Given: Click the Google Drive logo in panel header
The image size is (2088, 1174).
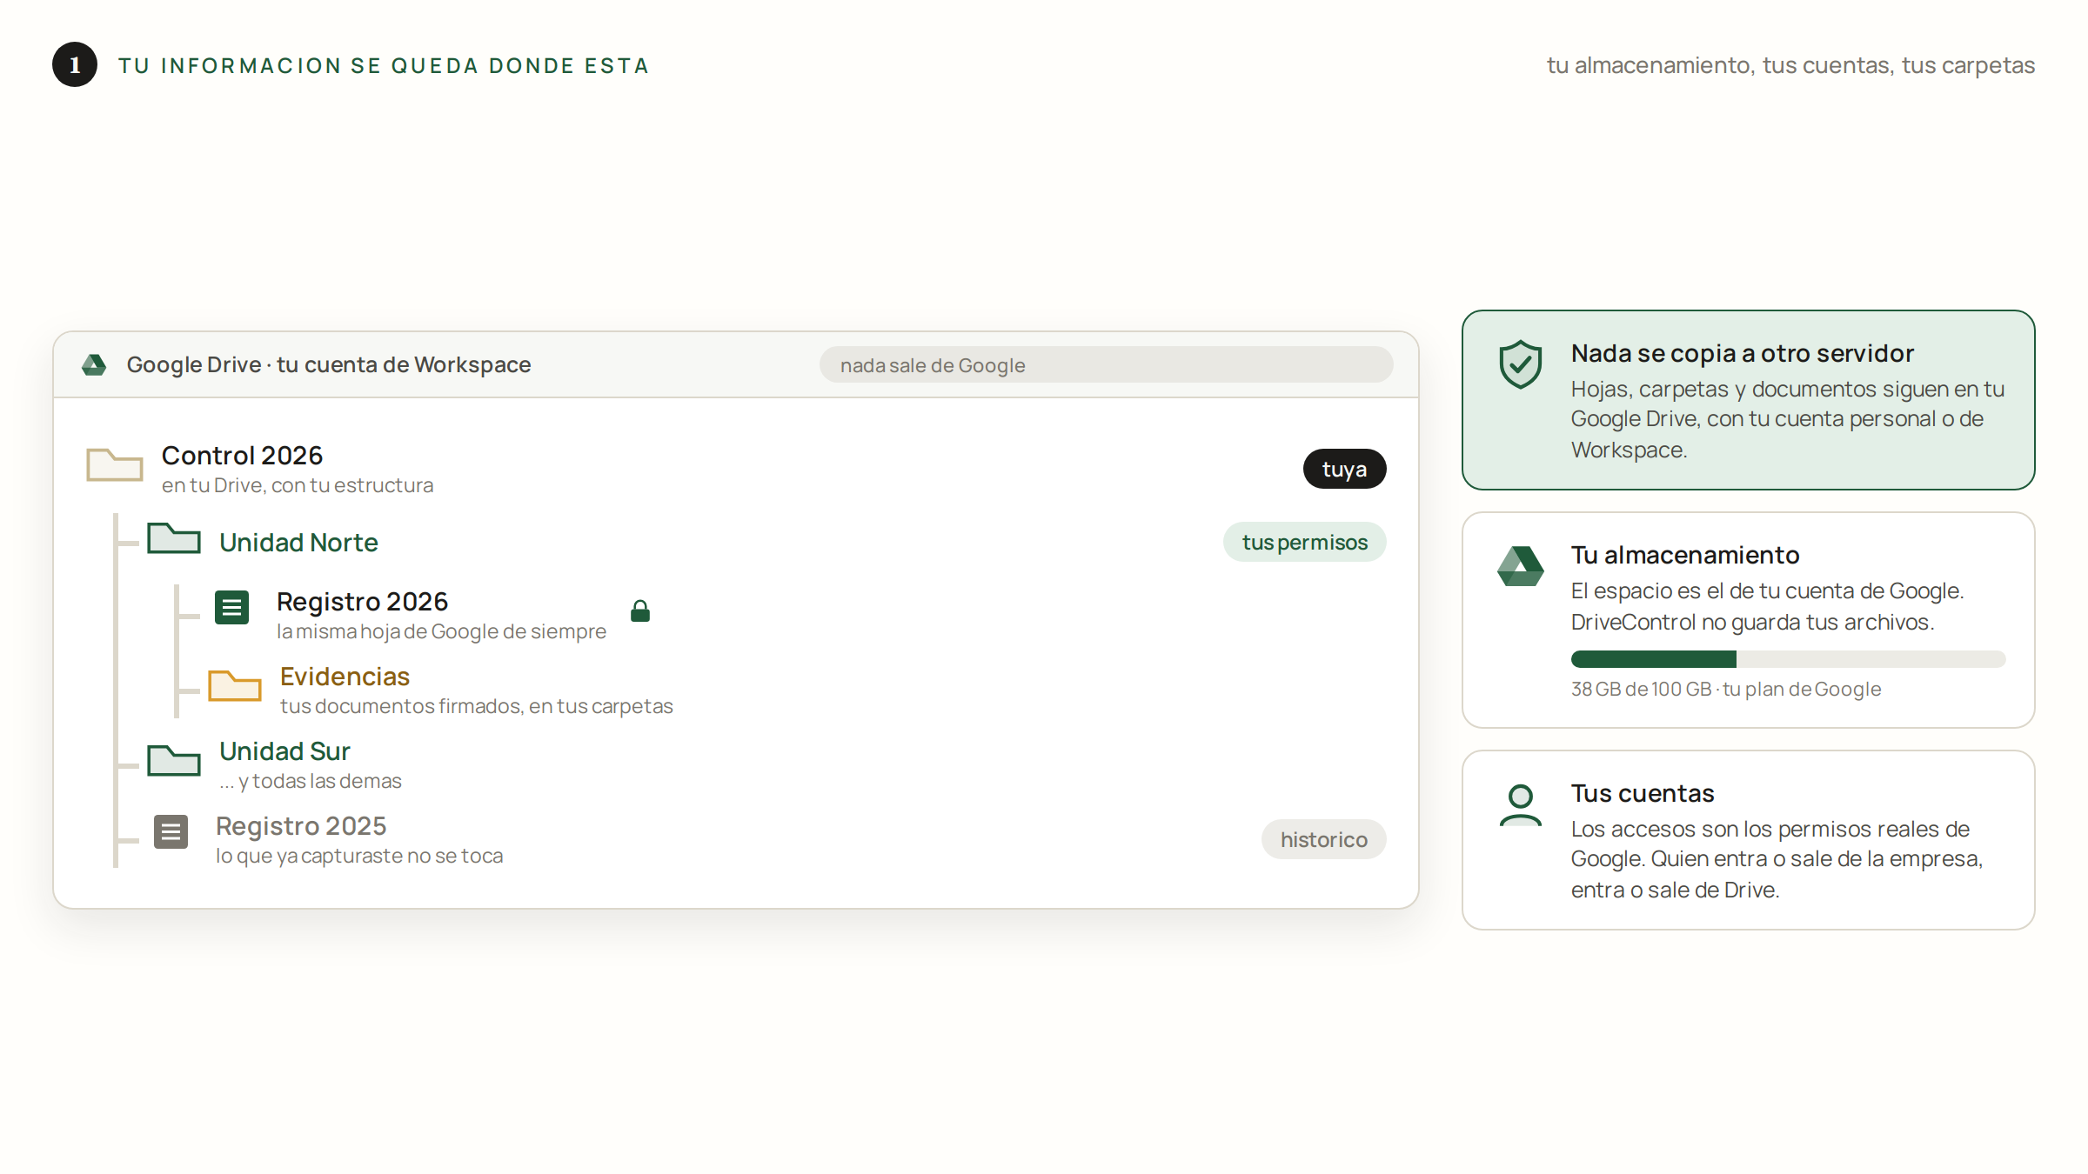Looking at the screenshot, I should point(94,364).
